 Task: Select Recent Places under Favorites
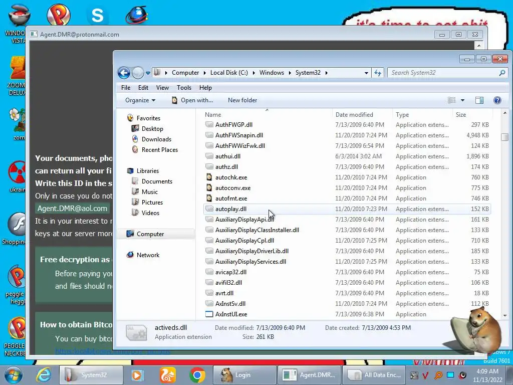coord(160,149)
